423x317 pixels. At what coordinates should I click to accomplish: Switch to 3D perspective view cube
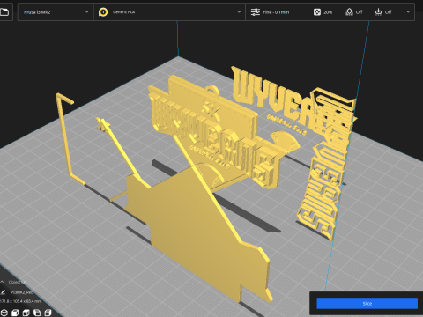[x=4, y=313]
